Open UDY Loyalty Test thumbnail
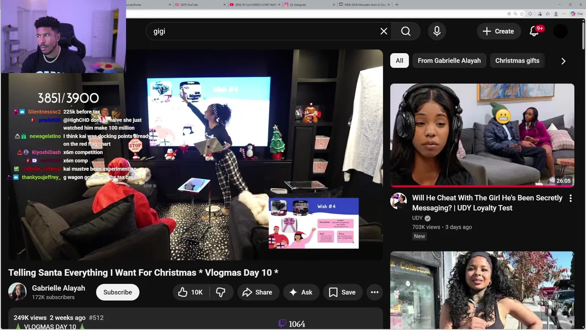Screen dimensions: 586x330 (482, 135)
